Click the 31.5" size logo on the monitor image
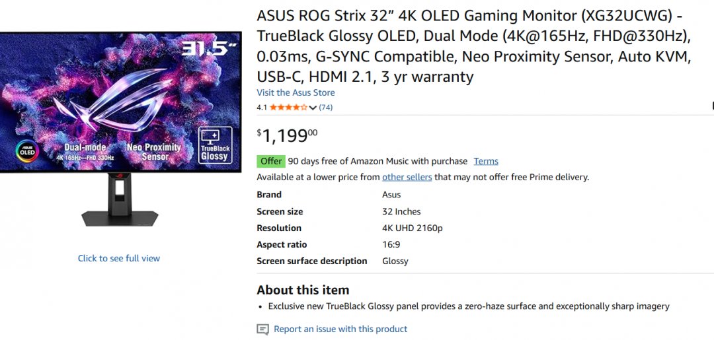The image size is (714, 340). click(210, 48)
